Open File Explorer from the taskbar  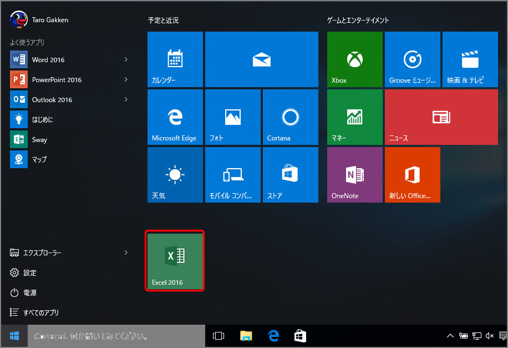pos(246,336)
